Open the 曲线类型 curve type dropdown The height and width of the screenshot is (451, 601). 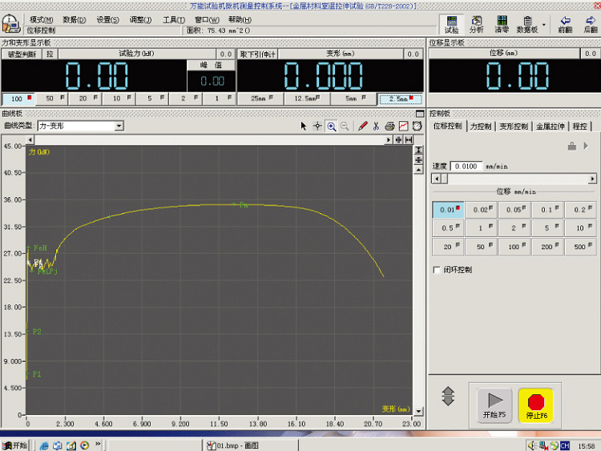point(119,126)
